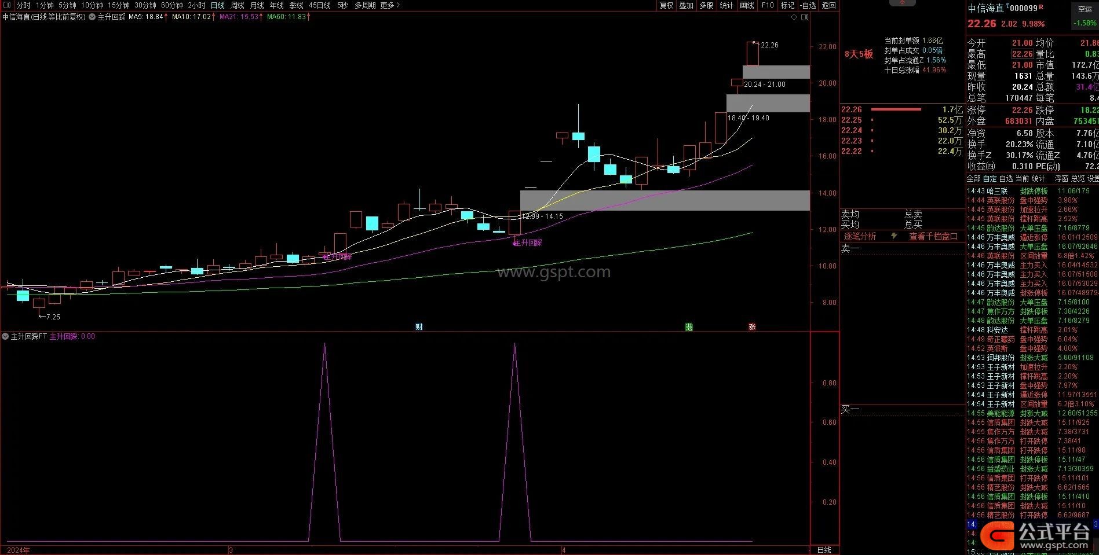
Task: Select the 45日线 period
Action: pos(320,5)
